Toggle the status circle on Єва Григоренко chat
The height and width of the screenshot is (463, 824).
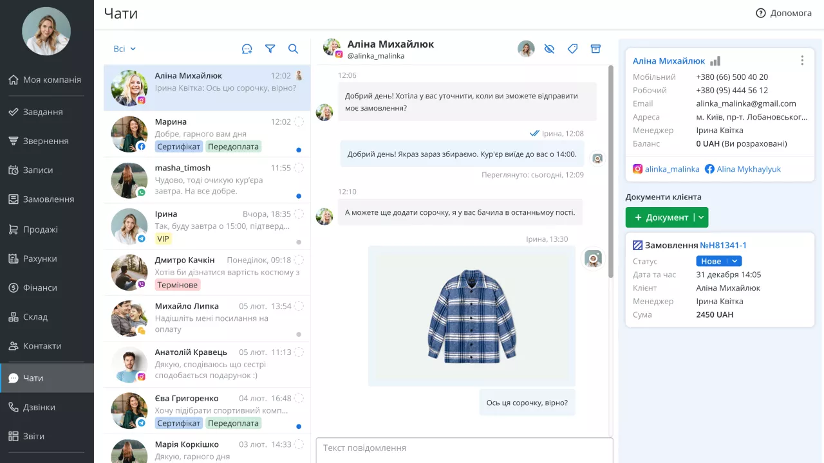coord(299,398)
